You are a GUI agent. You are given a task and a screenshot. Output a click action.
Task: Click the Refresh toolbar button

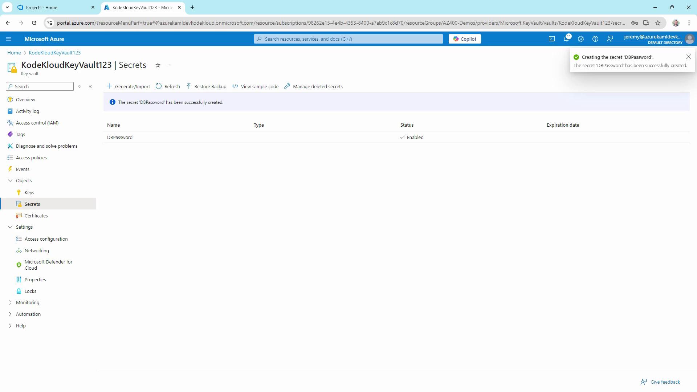point(168,86)
